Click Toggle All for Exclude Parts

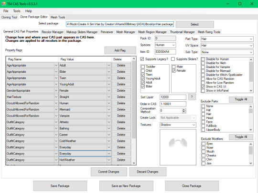(x=241, y=99)
